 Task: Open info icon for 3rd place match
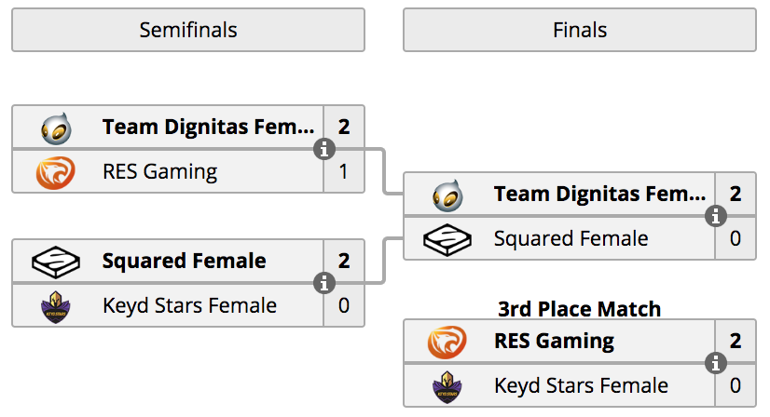pos(716,364)
